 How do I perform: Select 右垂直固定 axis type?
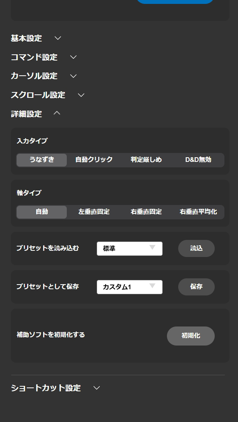click(x=146, y=212)
